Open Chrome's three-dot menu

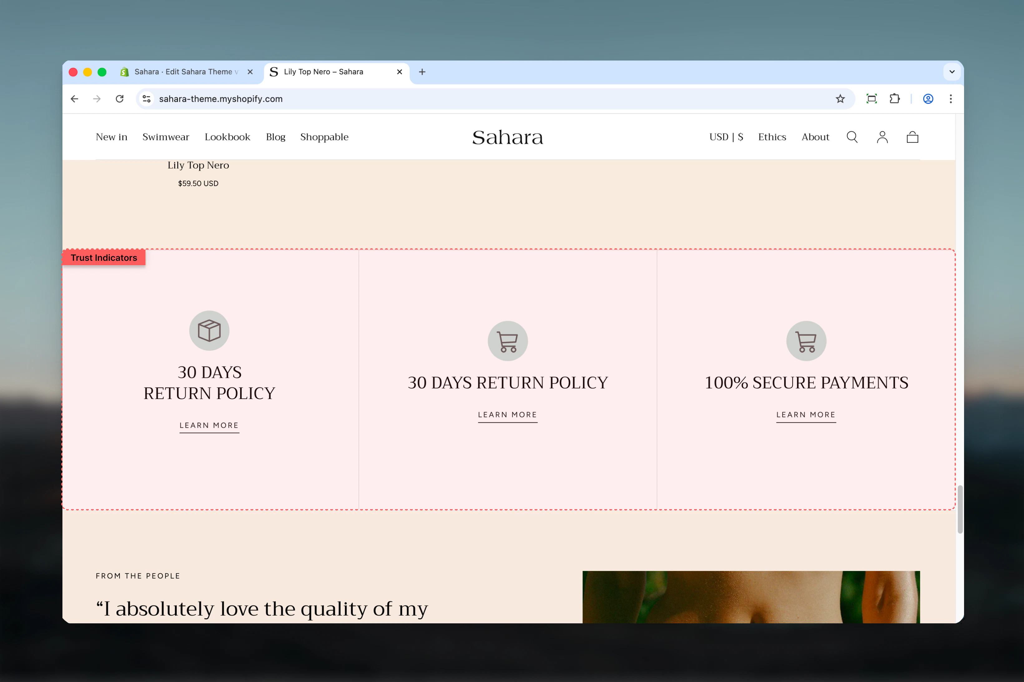(950, 99)
